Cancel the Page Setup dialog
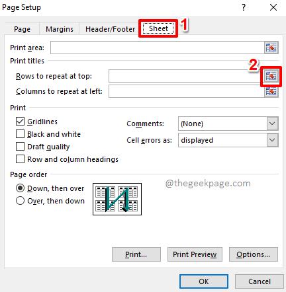 pyautogui.click(x=260, y=281)
